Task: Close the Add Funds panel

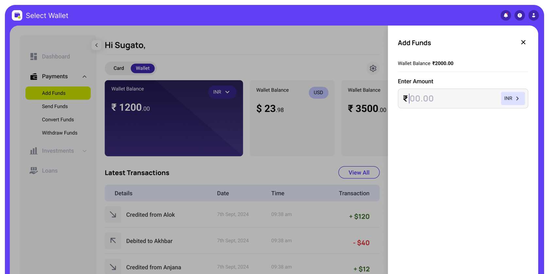Action: click(523, 42)
